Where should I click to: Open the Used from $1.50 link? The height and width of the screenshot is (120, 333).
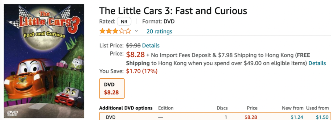(323, 117)
